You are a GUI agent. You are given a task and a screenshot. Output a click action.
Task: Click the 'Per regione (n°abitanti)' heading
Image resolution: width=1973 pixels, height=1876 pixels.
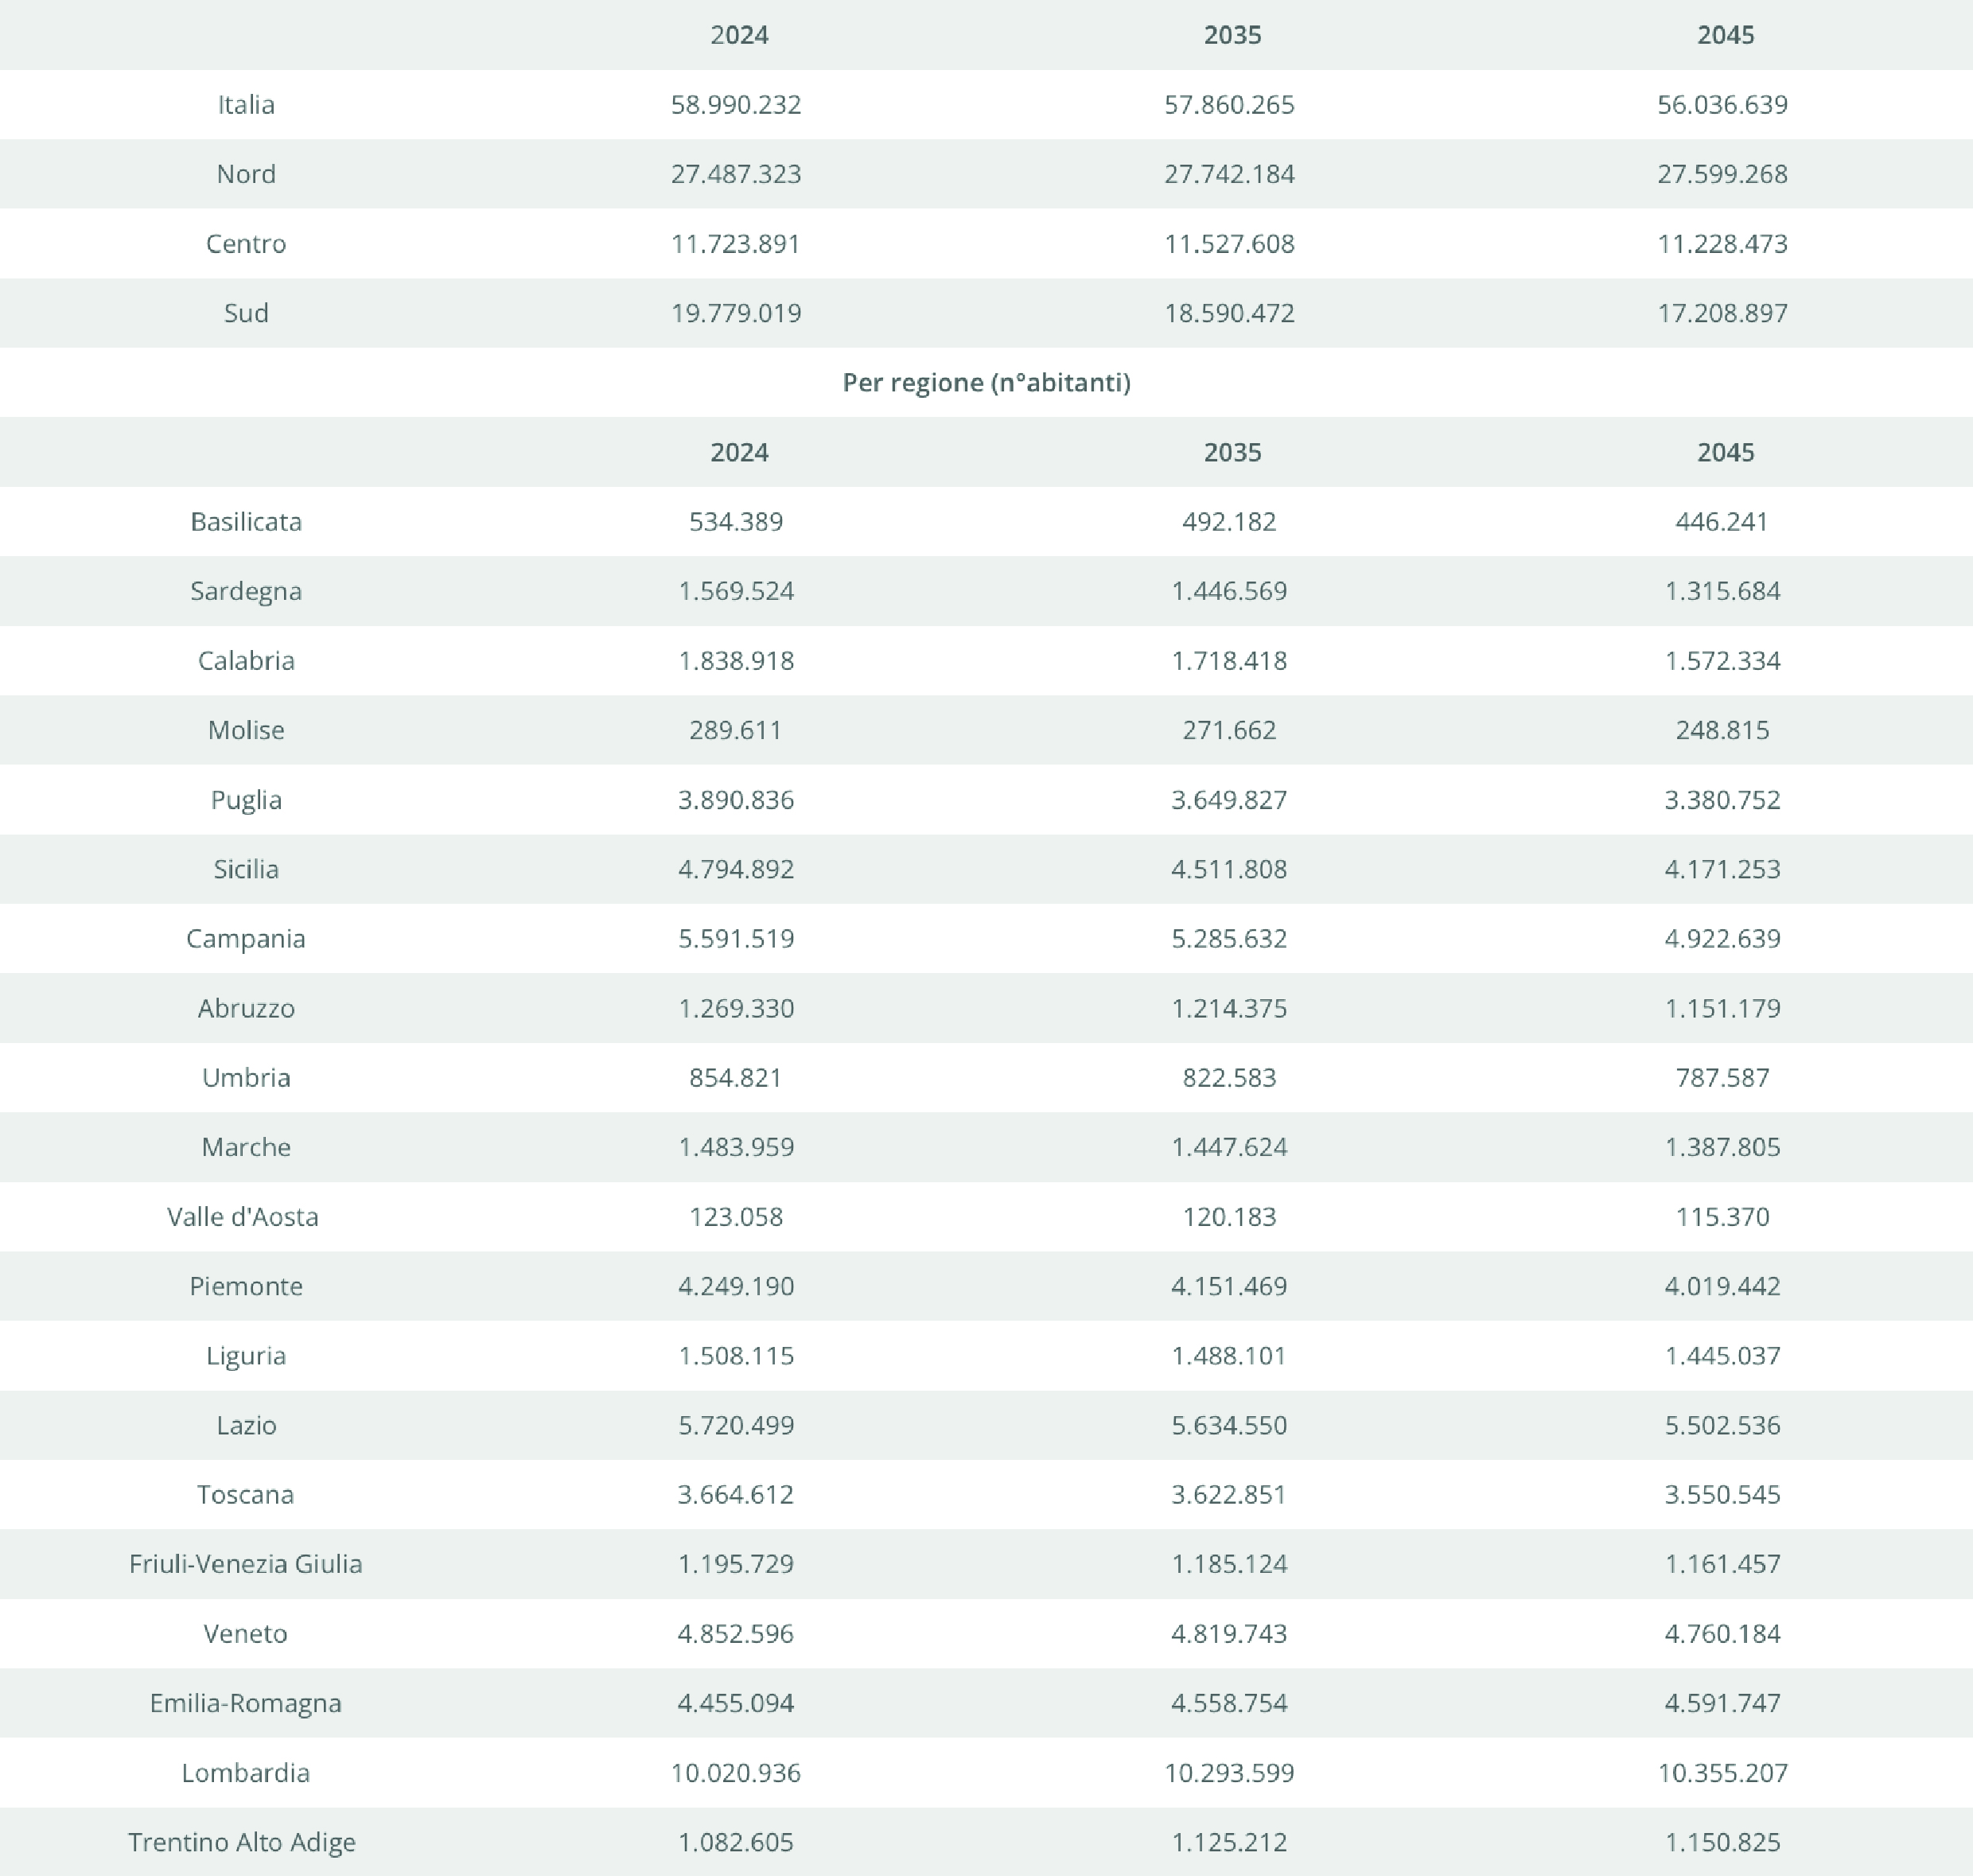(986, 382)
